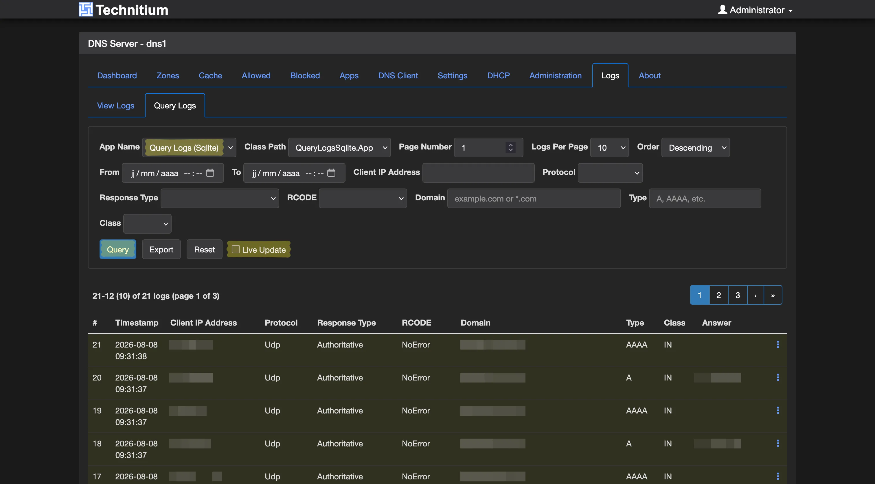Go to results page 2
The image size is (875, 484).
[718, 295]
